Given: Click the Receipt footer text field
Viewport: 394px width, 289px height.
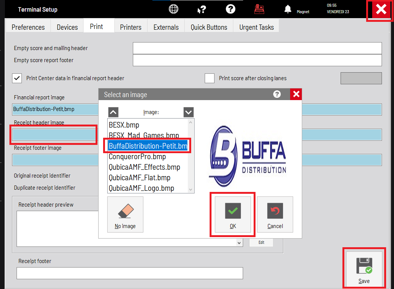Looking at the screenshot, I should click(x=130, y=273).
